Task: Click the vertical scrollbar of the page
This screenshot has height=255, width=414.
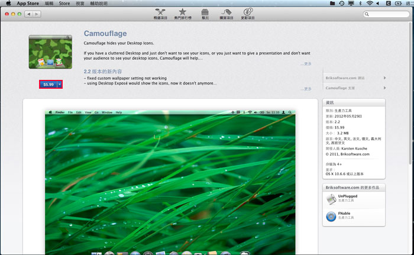Action: [410, 92]
